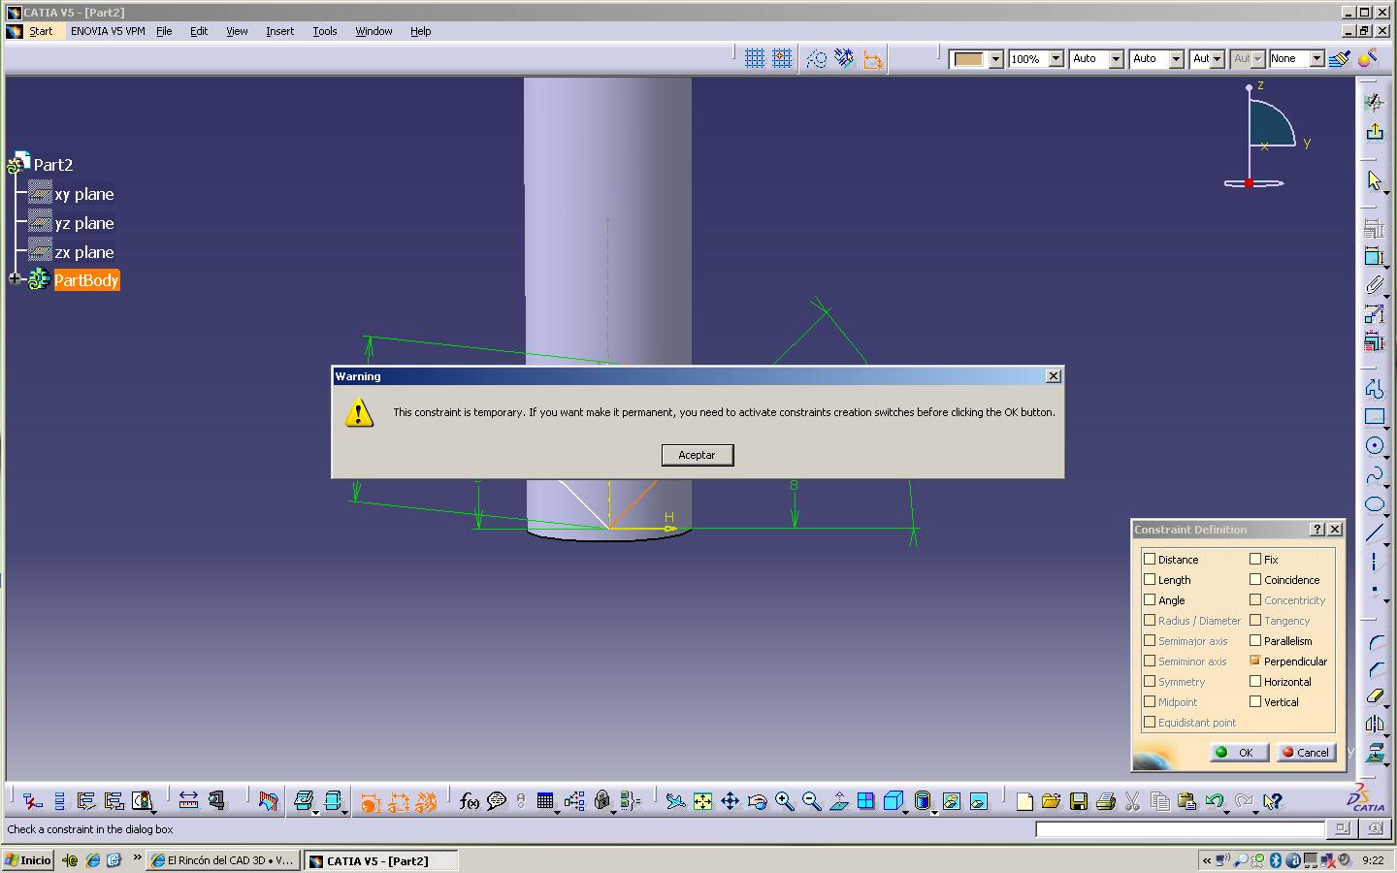Click the graphic properties color swatch
1397x873 pixels.
point(969,59)
